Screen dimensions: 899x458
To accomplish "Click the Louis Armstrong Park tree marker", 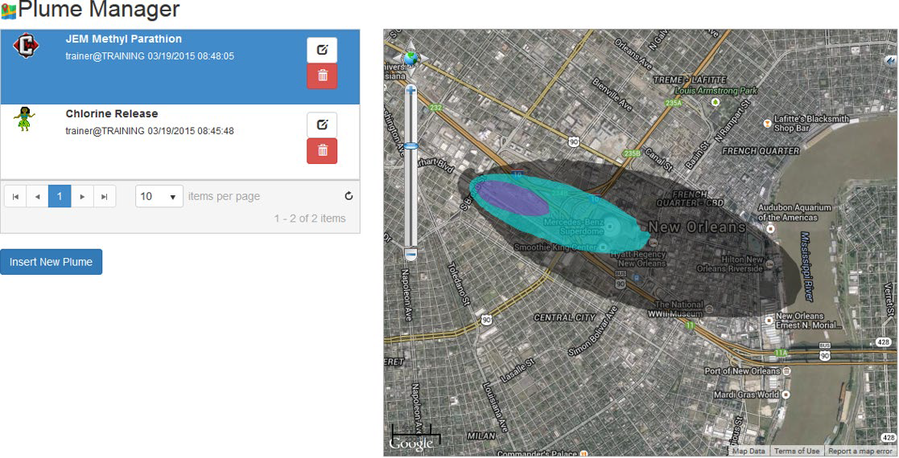I will 715,102.
